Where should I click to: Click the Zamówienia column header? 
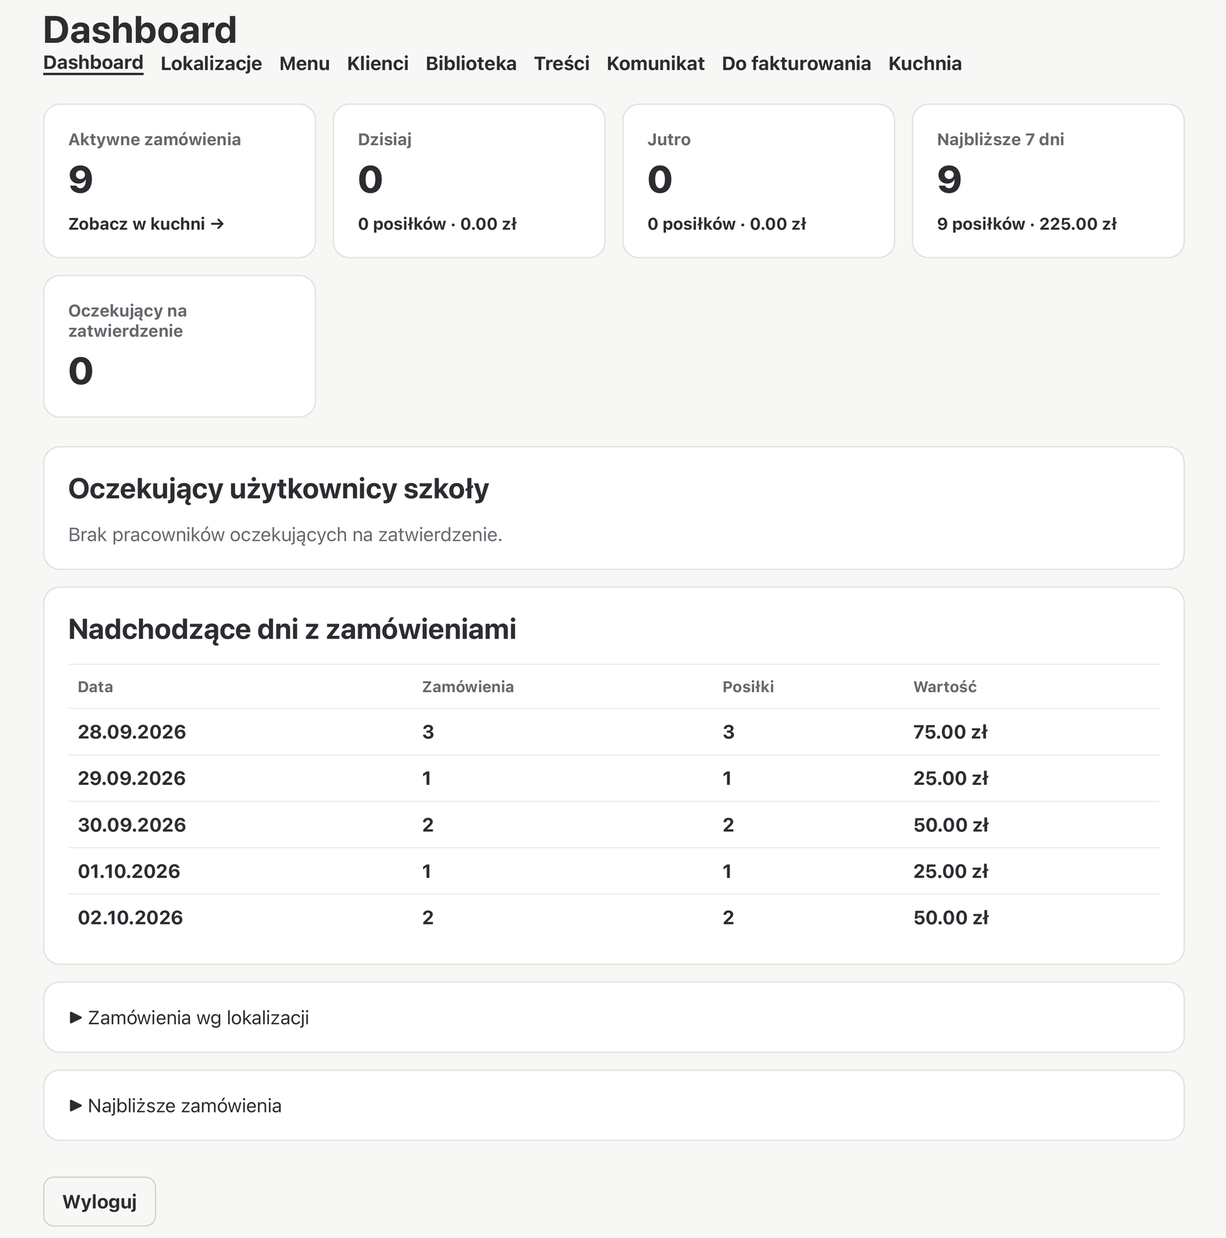click(x=468, y=687)
